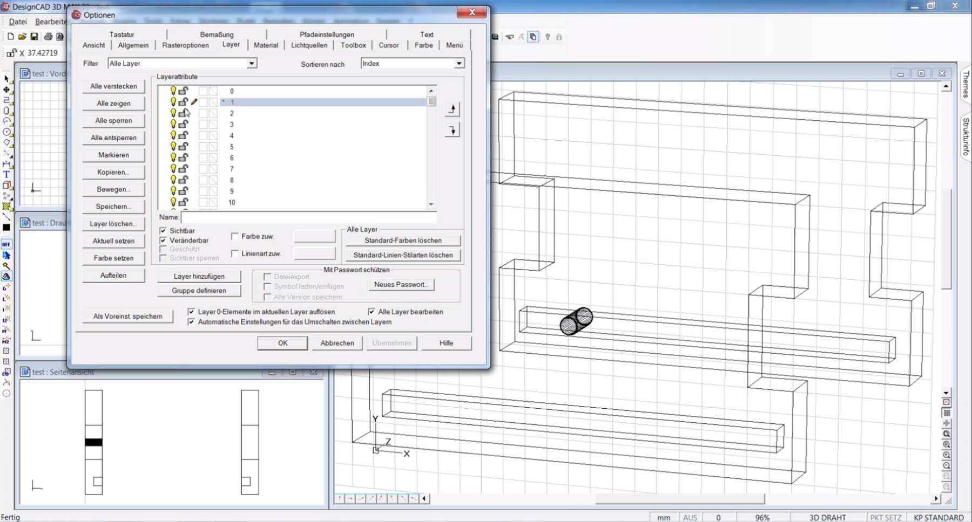The height and width of the screenshot is (522, 972).
Task: Uncheck the Sichtbar checkbox
Action: tap(164, 230)
